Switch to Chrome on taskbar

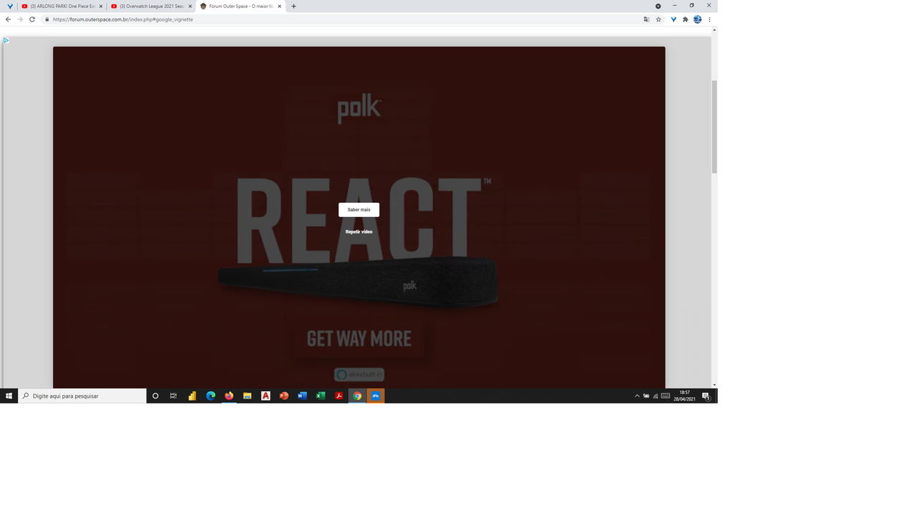357,396
